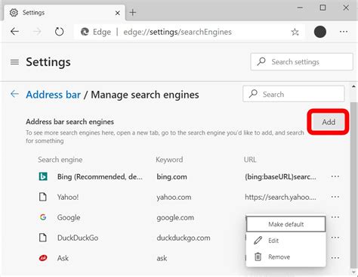Select the Ask search engine name
The height and width of the screenshot is (277, 358).
coord(63,258)
